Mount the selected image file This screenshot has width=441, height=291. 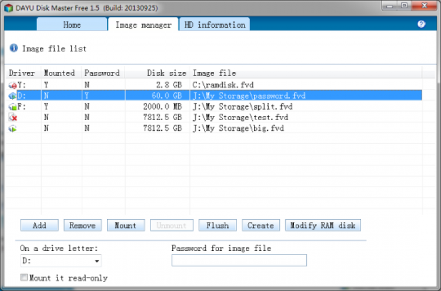[126, 226]
